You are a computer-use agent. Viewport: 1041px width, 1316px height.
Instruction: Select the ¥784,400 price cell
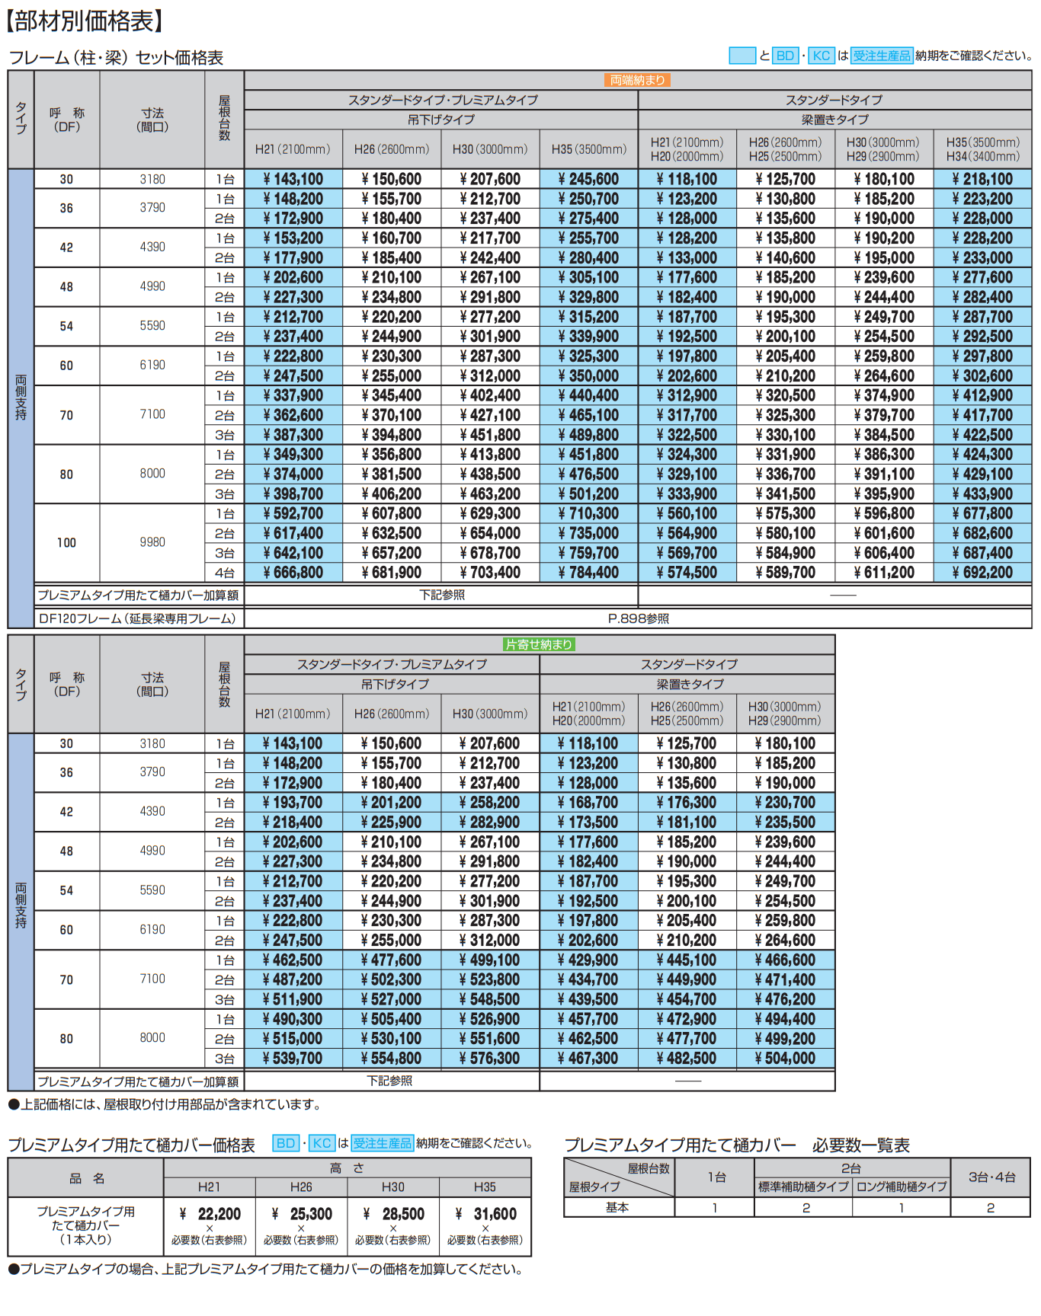[x=588, y=573]
